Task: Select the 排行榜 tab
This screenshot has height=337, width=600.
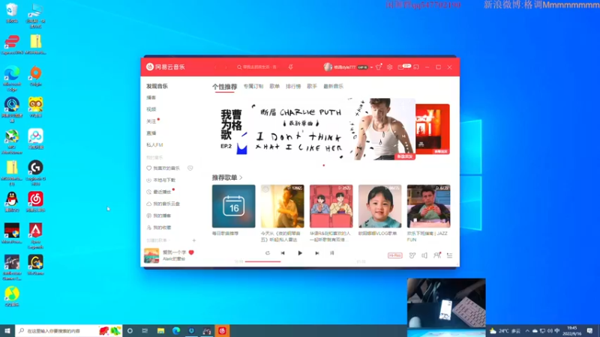Action: (293, 86)
